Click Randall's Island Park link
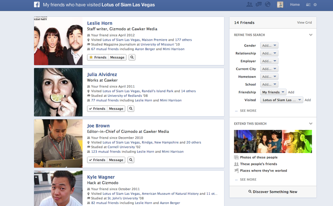 (x=158, y=91)
